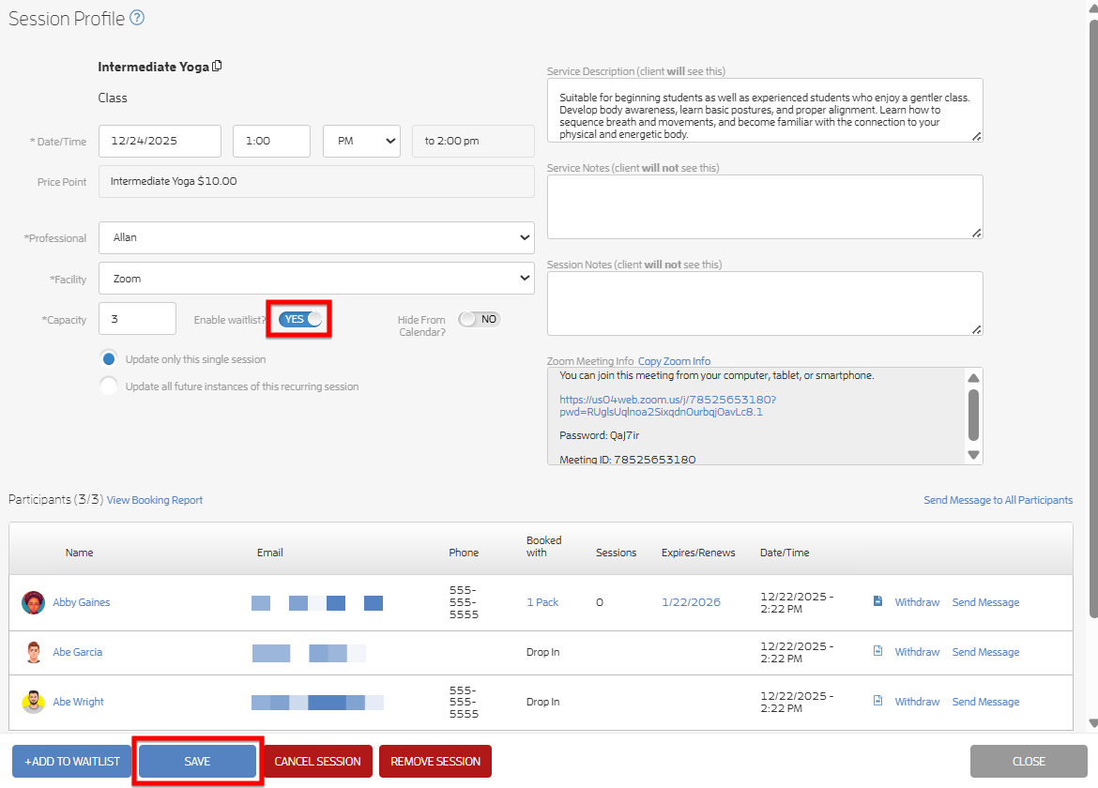Screen dimensions: 1098x788
Task: Open Abe Wright's avatar picture
Action: tap(33, 702)
